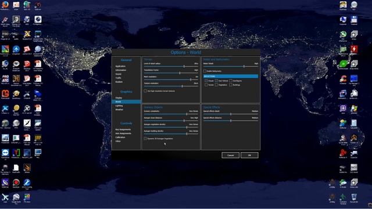The image size is (372, 209).
Task: Open the Application settings page
Action: click(120, 66)
